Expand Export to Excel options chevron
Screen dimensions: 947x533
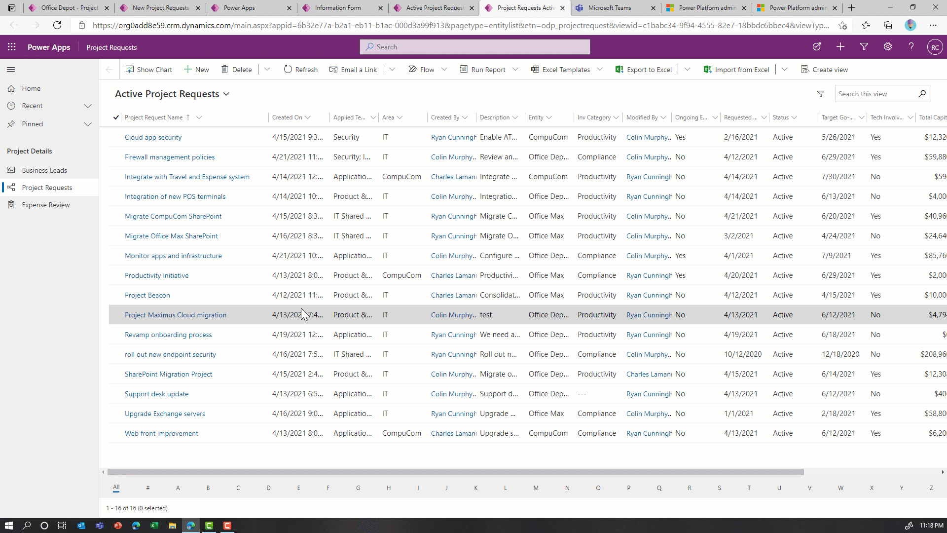coord(687,70)
